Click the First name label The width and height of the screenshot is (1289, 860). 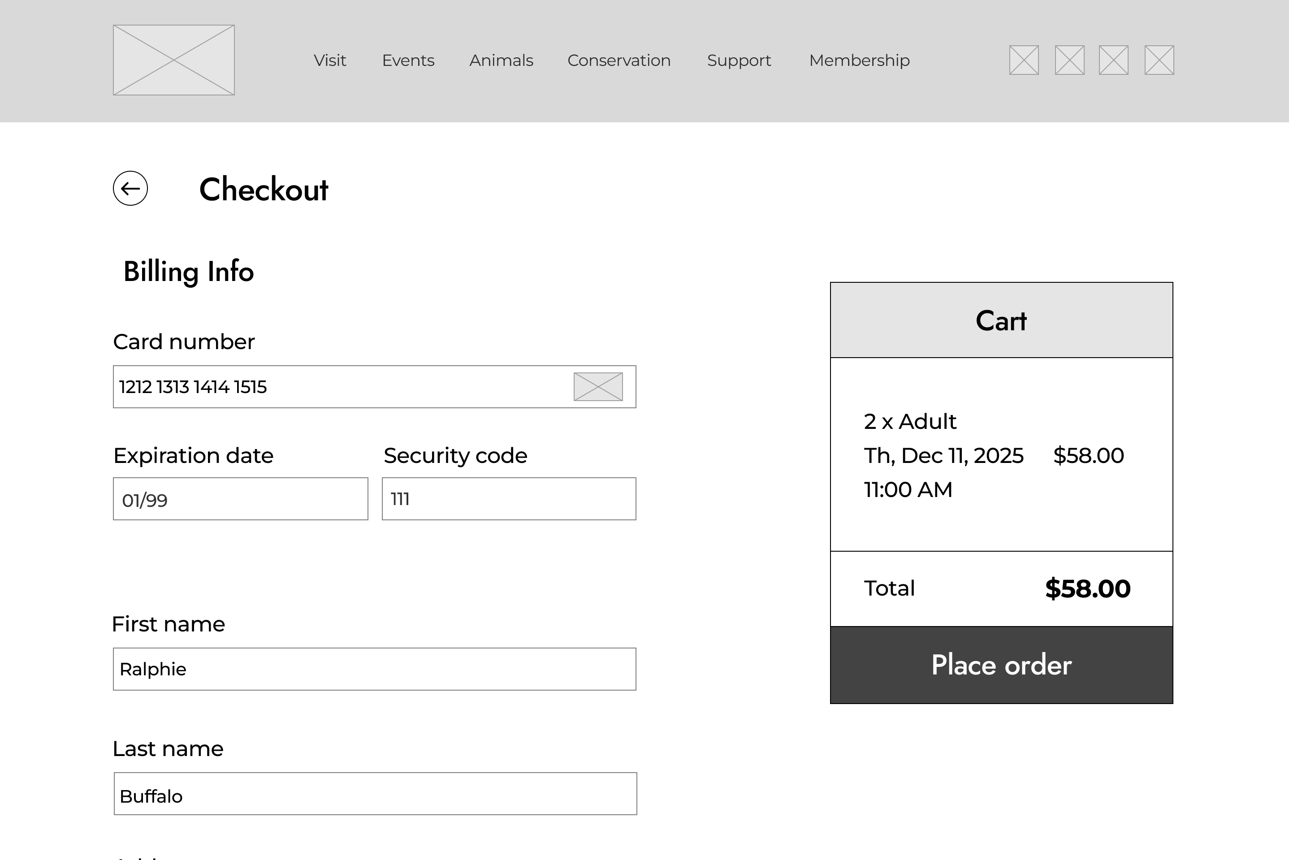click(x=169, y=624)
